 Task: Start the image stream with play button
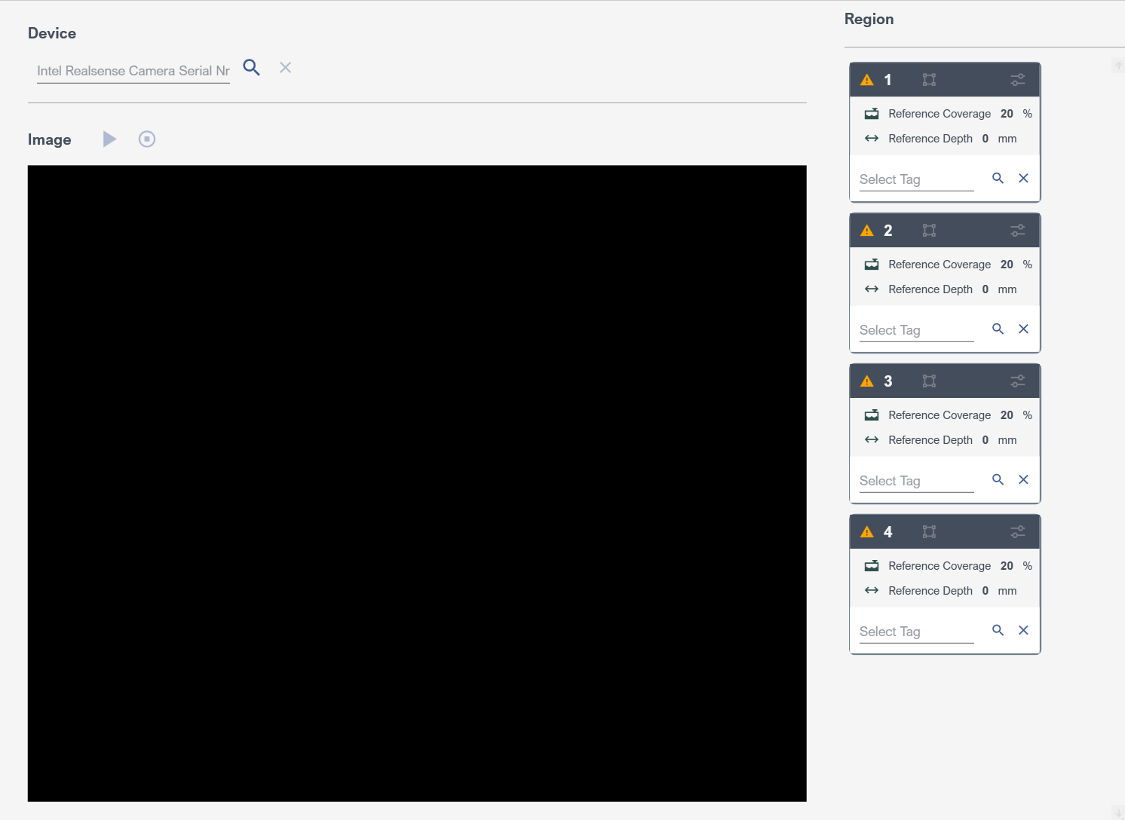[109, 139]
